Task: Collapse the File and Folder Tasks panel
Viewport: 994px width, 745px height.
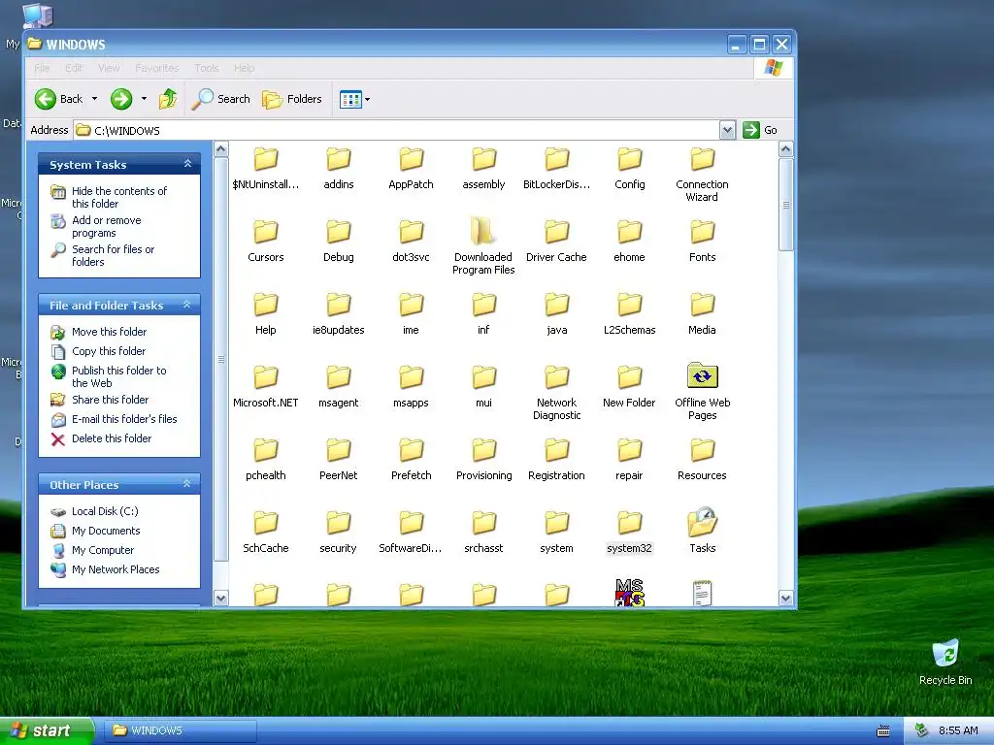Action: (x=187, y=305)
